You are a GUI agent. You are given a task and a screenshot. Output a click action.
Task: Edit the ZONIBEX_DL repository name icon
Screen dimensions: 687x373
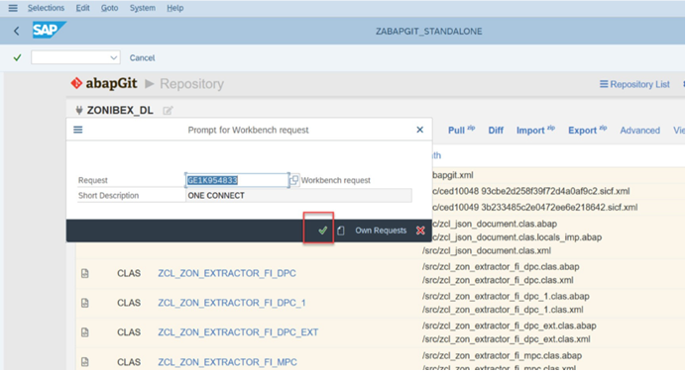[x=168, y=110]
